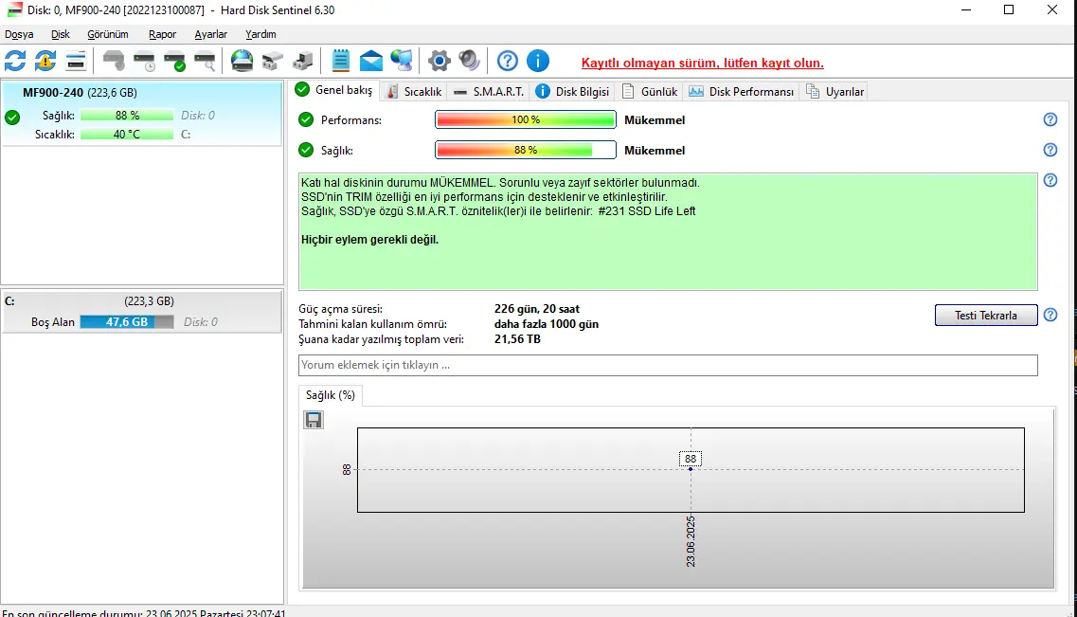Open the Disk menu
1077x617 pixels.
(x=61, y=34)
